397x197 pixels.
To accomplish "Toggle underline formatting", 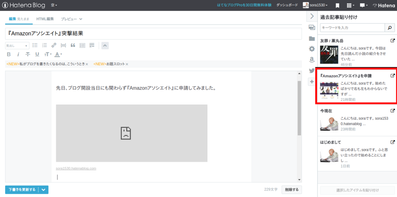I will (37, 54).
